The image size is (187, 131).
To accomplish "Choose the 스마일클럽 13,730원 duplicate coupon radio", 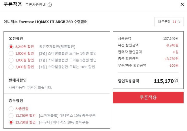I will tap(11, 115).
